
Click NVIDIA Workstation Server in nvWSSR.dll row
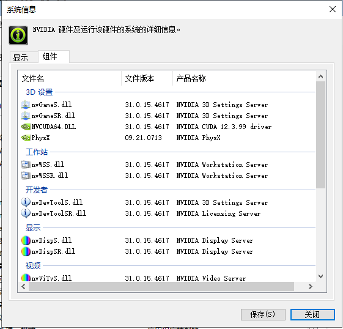pos(222,176)
